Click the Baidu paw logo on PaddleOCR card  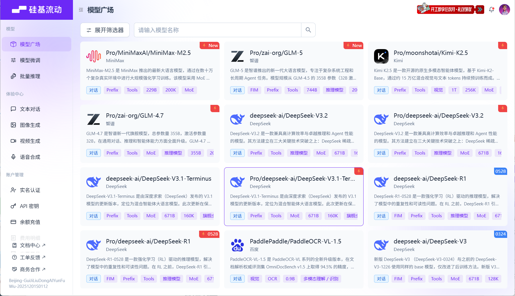[237, 245]
